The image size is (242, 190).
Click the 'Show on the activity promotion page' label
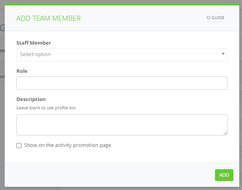coord(68,145)
